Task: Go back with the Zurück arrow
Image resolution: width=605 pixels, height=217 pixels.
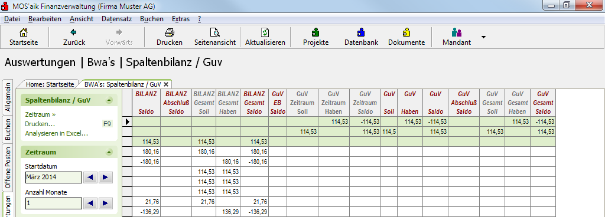Action: (x=74, y=32)
